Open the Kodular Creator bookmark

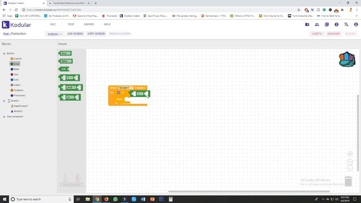[130, 16]
